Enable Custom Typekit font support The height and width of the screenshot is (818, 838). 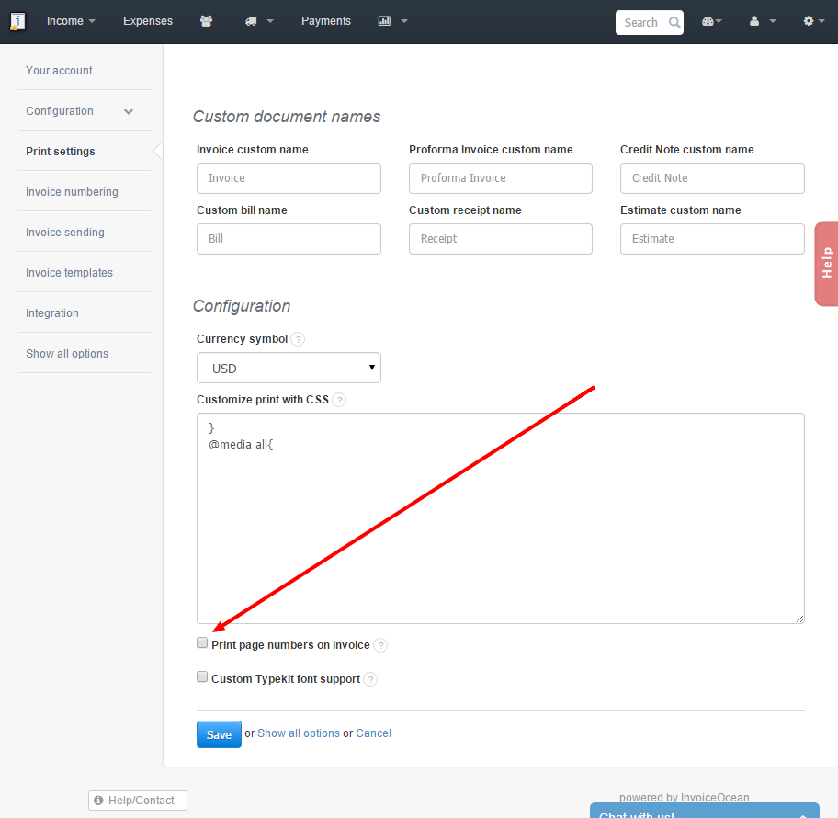pos(202,676)
